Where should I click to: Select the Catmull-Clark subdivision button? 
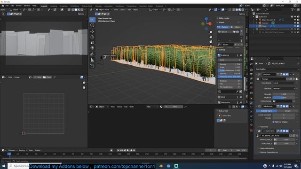pyautogui.click(x=267, y=111)
